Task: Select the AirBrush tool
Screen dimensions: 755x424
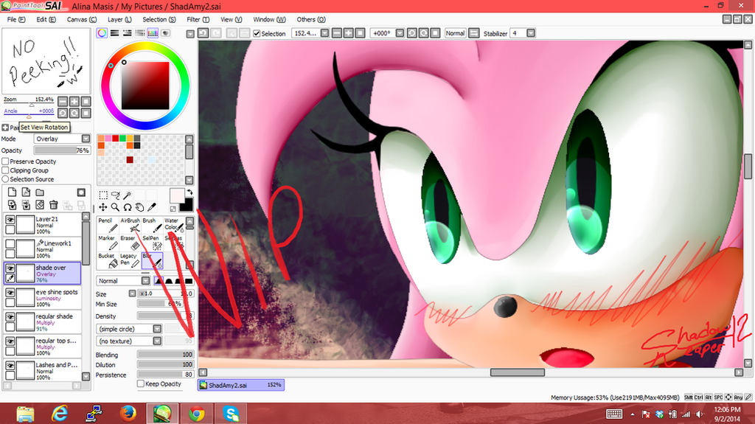Action: 130,225
